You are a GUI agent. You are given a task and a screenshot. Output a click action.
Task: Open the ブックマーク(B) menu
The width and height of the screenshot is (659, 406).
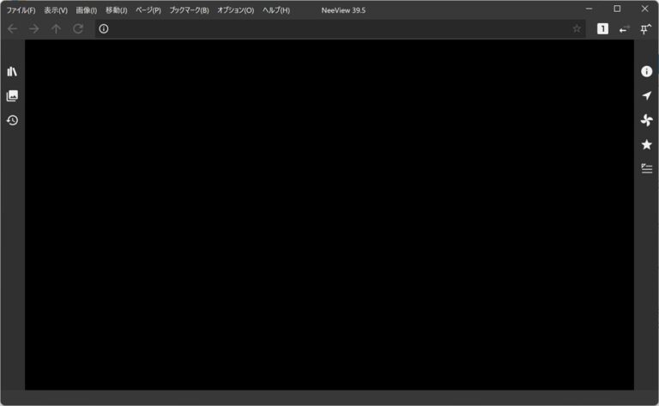point(189,10)
